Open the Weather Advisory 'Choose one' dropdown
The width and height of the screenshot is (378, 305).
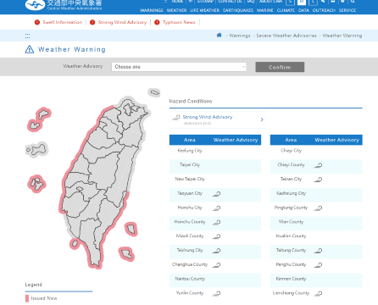tap(179, 67)
